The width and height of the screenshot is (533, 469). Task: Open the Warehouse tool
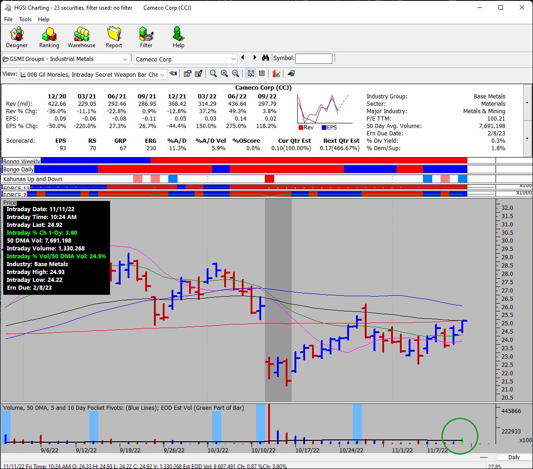coord(81,37)
